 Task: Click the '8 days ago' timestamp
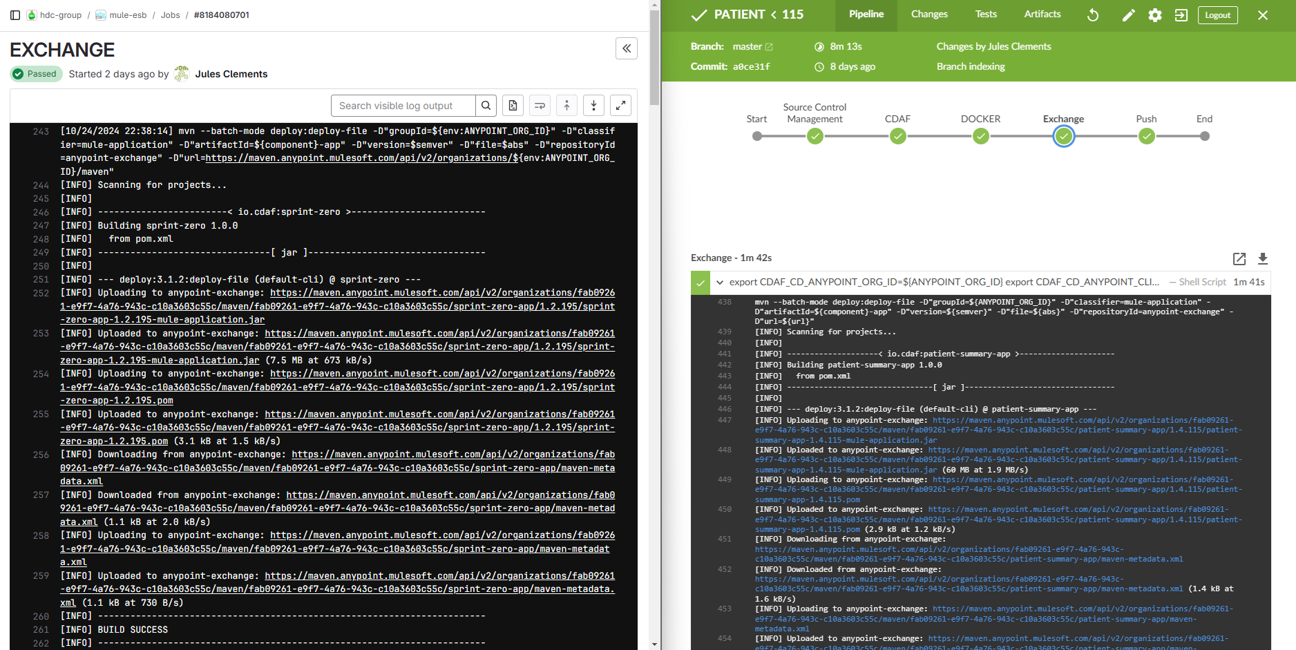tap(852, 66)
